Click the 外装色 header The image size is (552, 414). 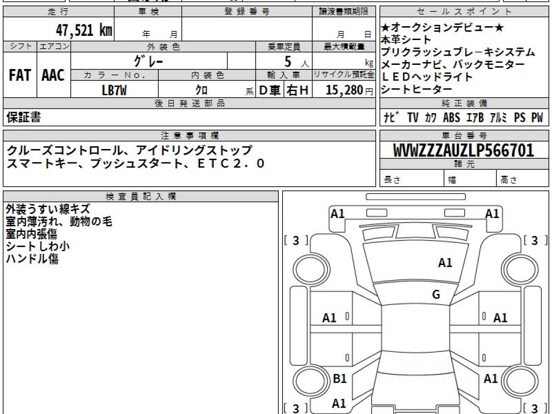coord(163,46)
